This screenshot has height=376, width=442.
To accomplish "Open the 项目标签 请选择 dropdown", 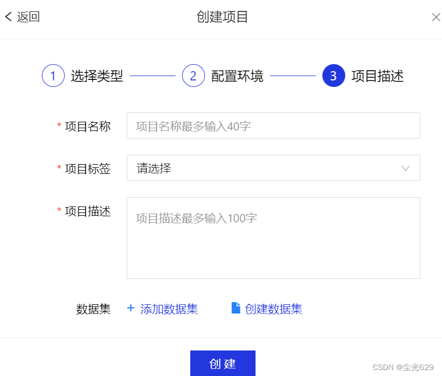I will pyautogui.click(x=273, y=168).
